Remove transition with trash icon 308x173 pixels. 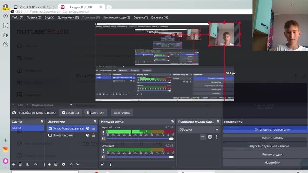pyautogui.click(x=210, y=137)
